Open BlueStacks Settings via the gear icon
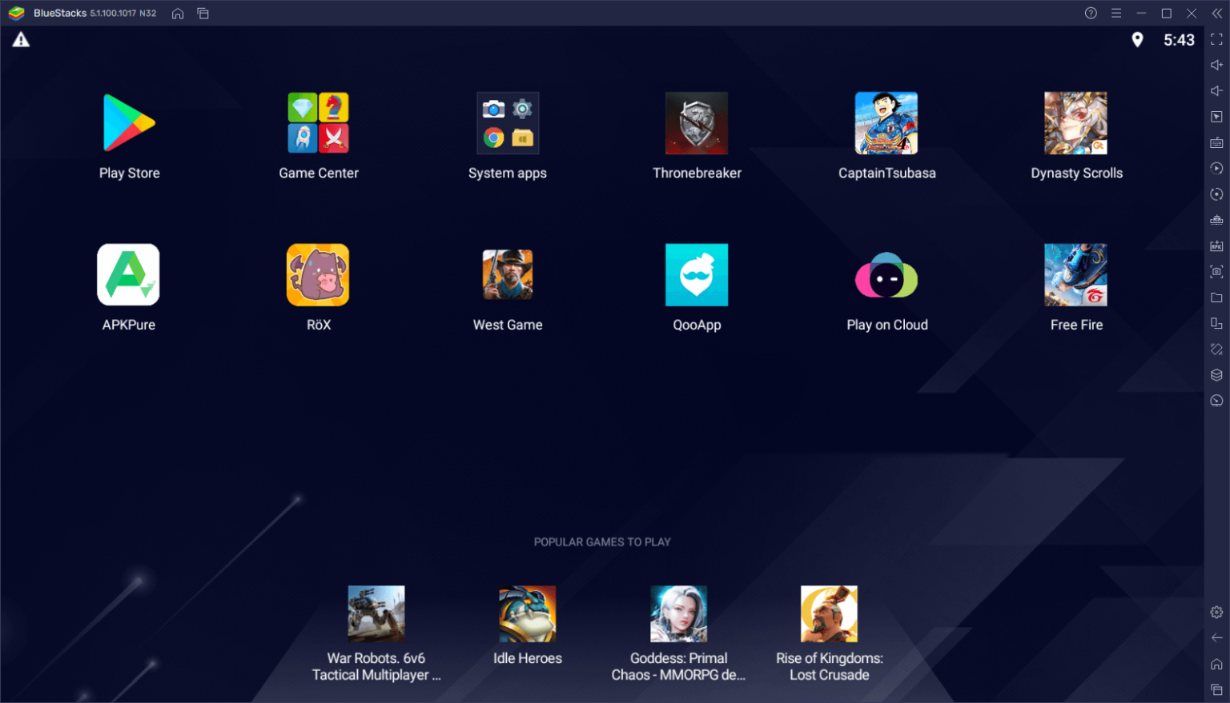1230x703 pixels. pos(1216,610)
